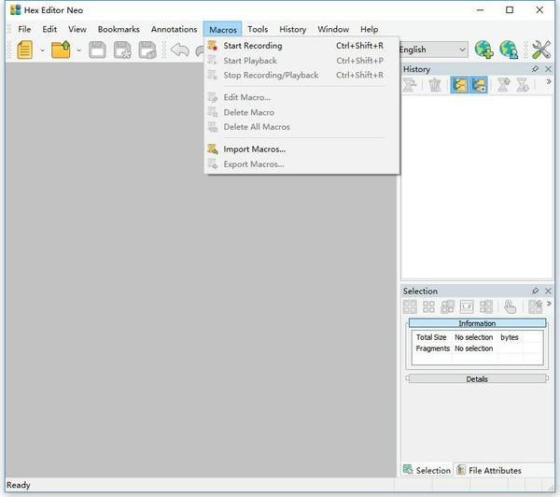Choose Edit Macro... menu entry
This screenshot has height=497, width=560.
pyautogui.click(x=301, y=97)
